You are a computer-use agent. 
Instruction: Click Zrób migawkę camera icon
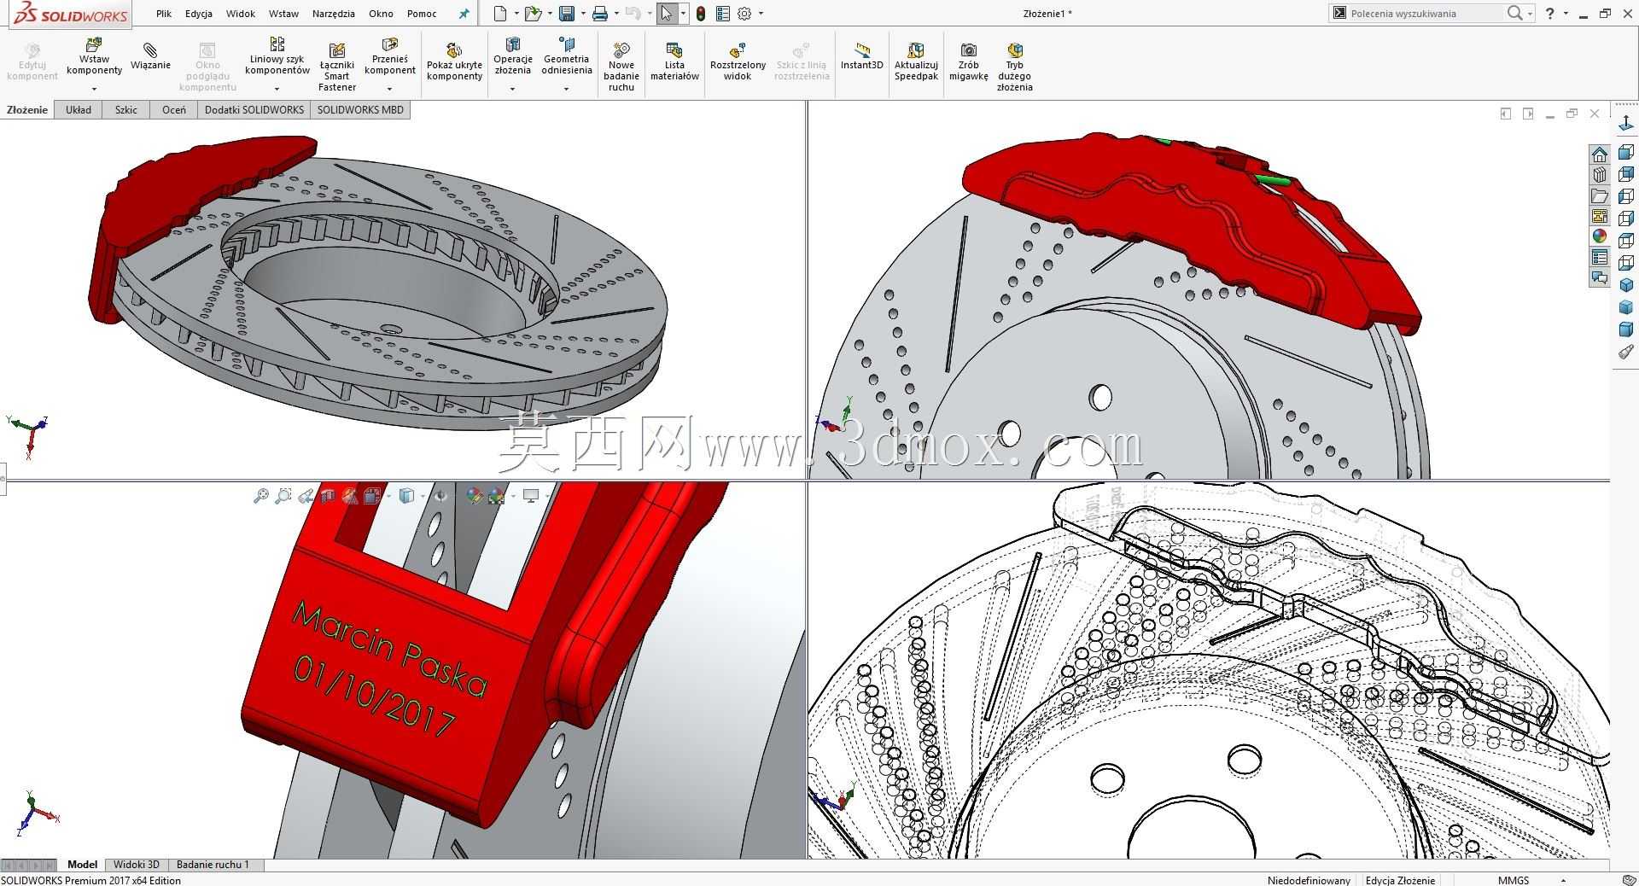point(968,61)
